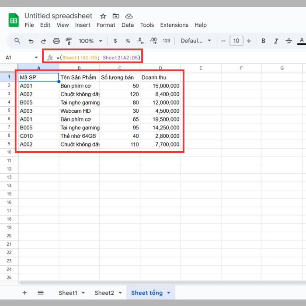
Task: Open the Format menu
Action: coord(106,25)
